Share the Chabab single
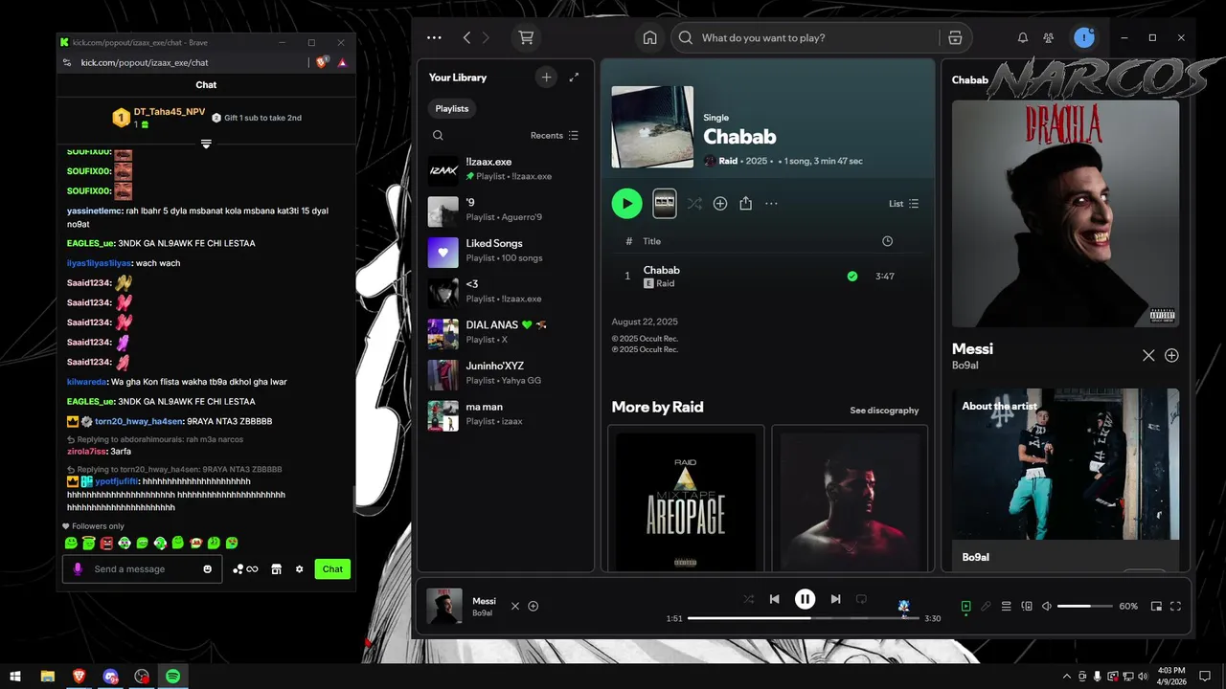 click(746, 203)
